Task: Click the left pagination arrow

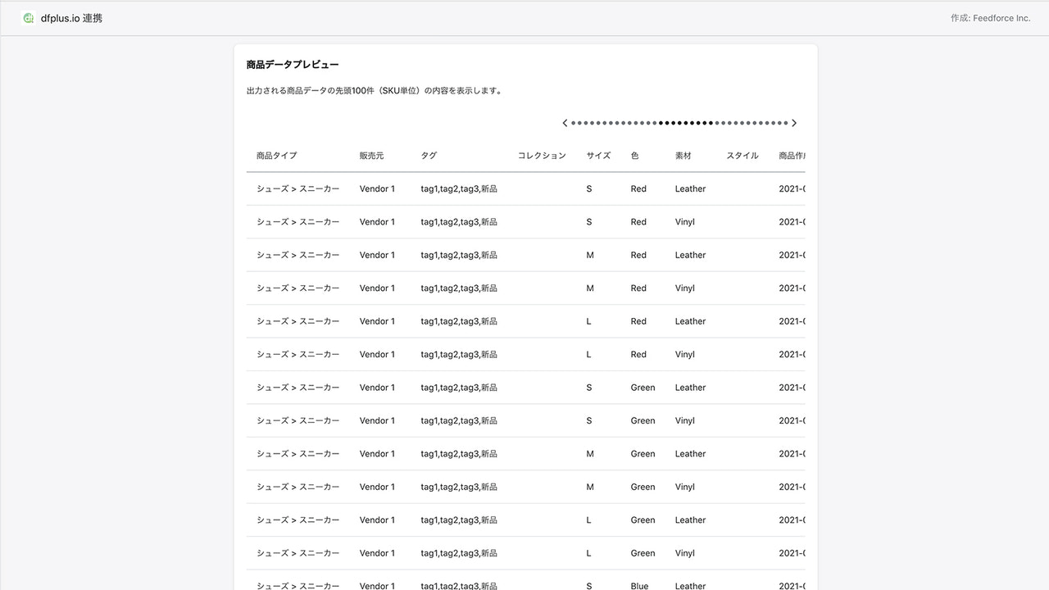Action: click(x=565, y=122)
